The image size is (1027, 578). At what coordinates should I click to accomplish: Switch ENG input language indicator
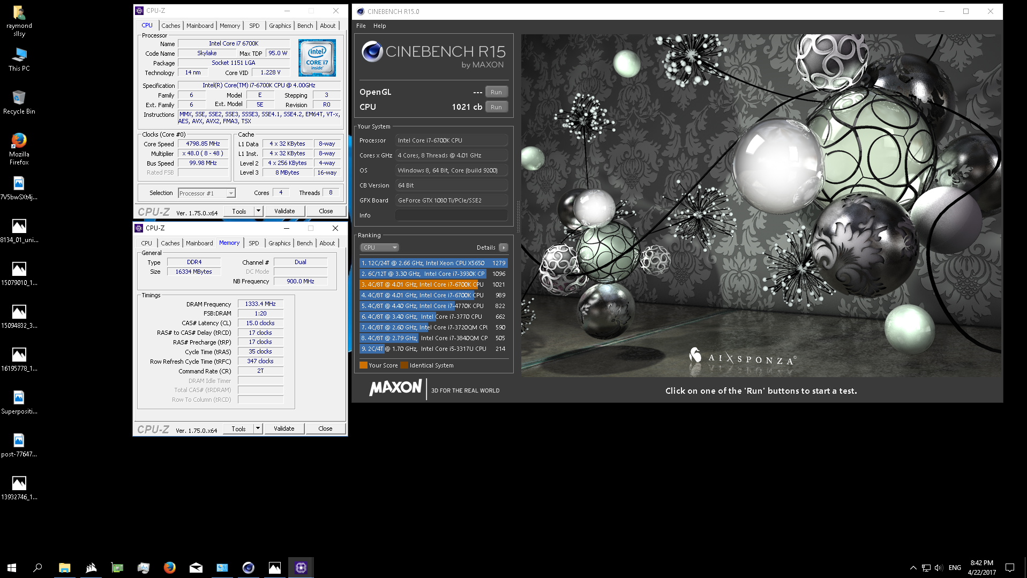point(955,567)
